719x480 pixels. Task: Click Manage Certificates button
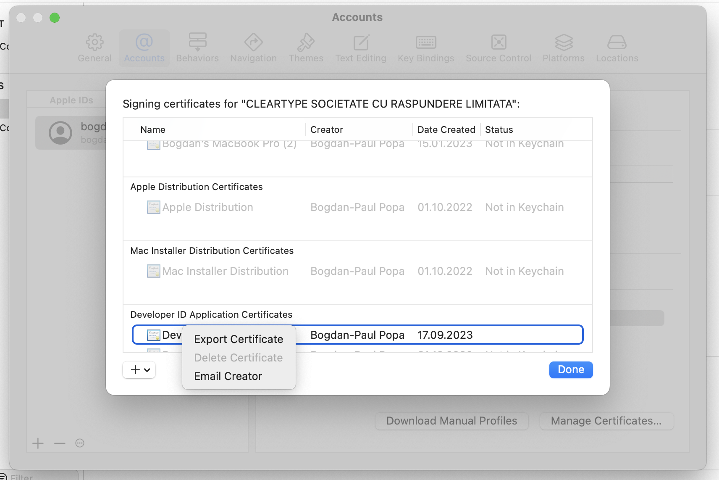coord(606,421)
